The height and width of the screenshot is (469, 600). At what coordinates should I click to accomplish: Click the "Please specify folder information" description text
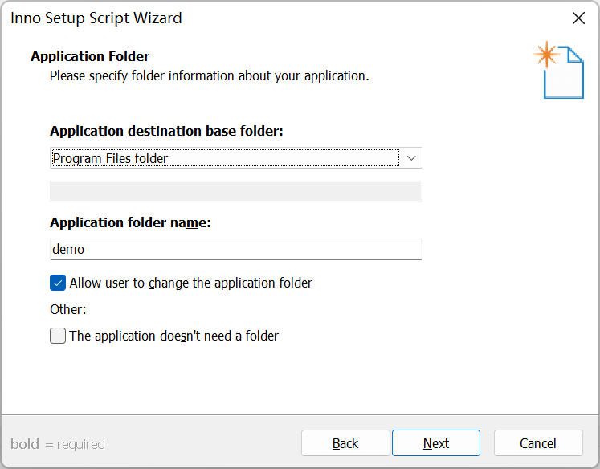coord(209,75)
